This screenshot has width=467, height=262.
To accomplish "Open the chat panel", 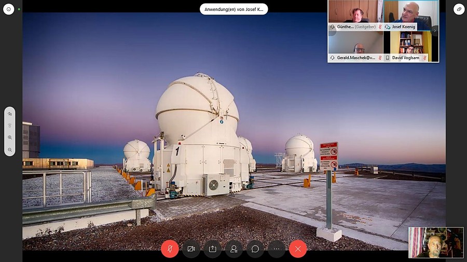I will (x=255, y=249).
